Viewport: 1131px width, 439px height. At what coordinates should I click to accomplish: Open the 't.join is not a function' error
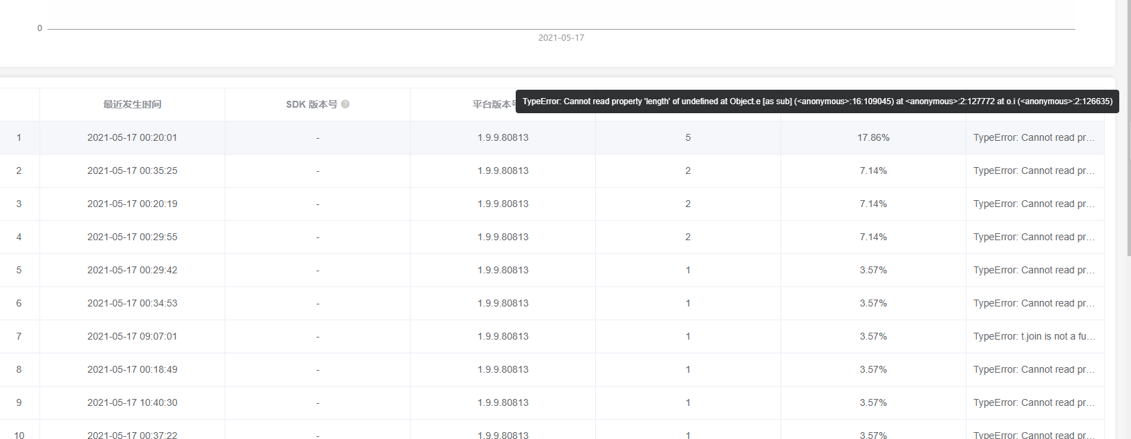[1034, 336]
